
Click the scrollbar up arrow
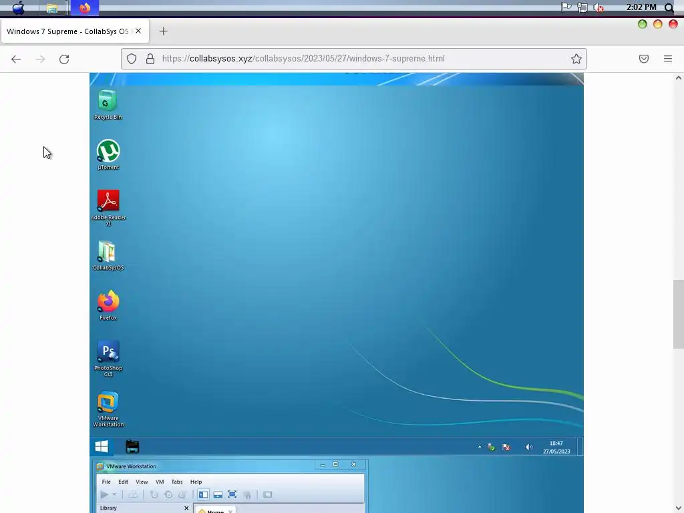679,78
